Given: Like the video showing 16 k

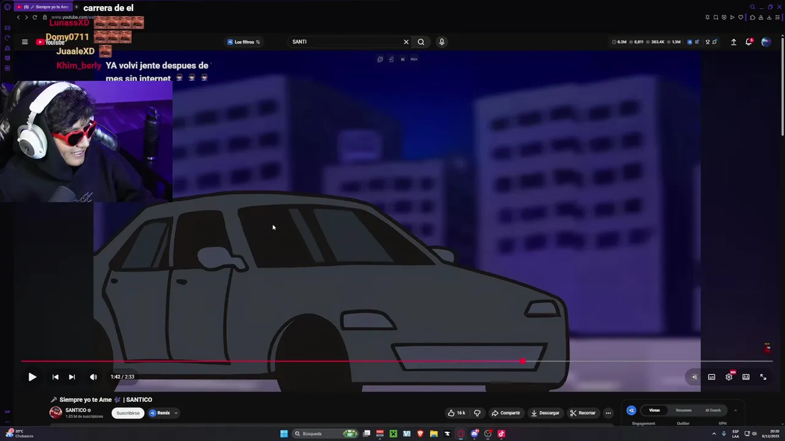Looking at the screenshot, I should coord(456,413).
